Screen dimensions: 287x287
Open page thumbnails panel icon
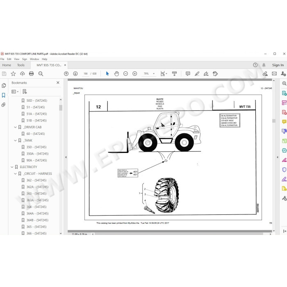(x=4, y=85)
